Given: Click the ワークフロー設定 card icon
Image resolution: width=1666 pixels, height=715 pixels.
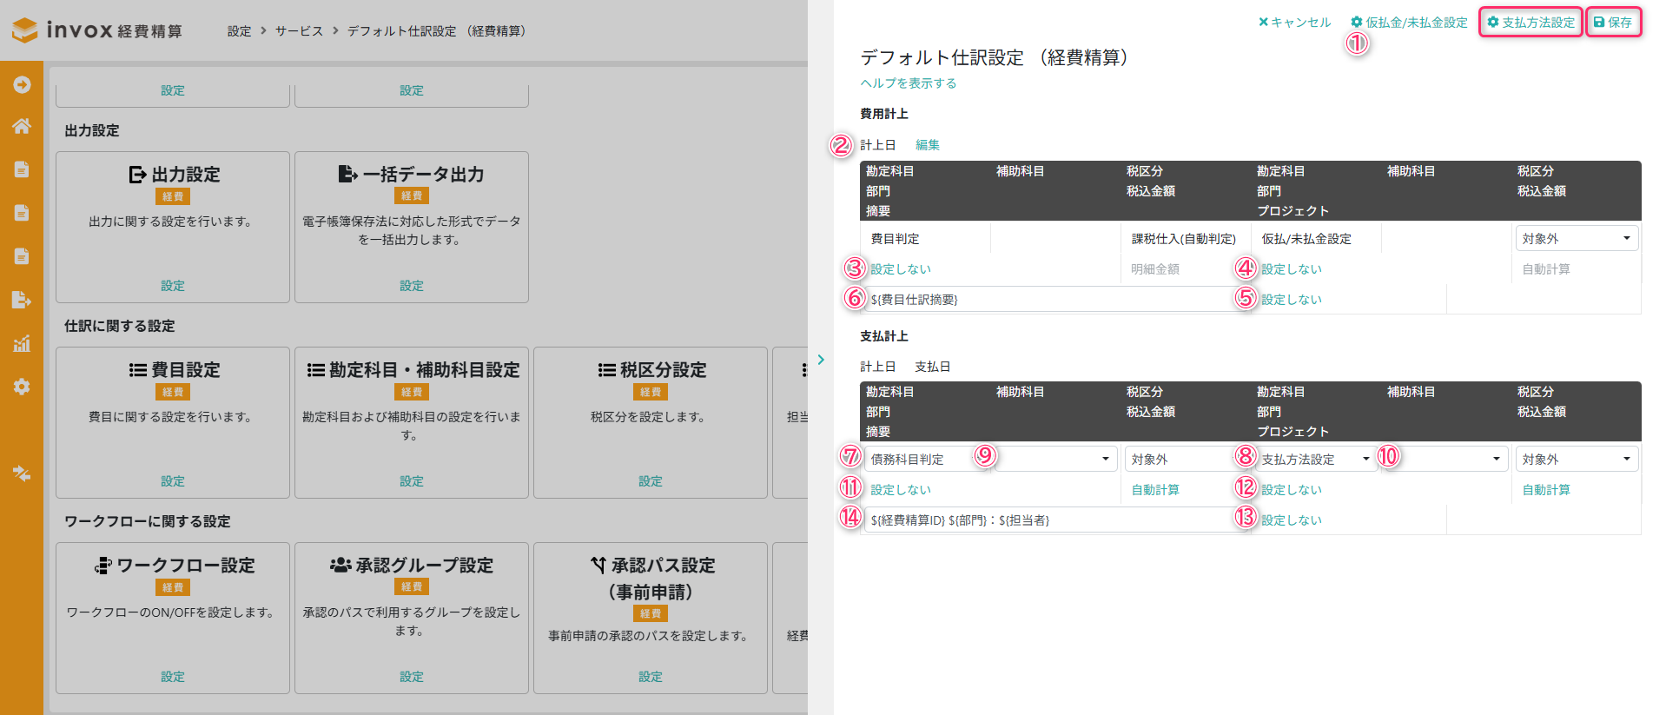Looking at the screenshot, I should [103, 566].
